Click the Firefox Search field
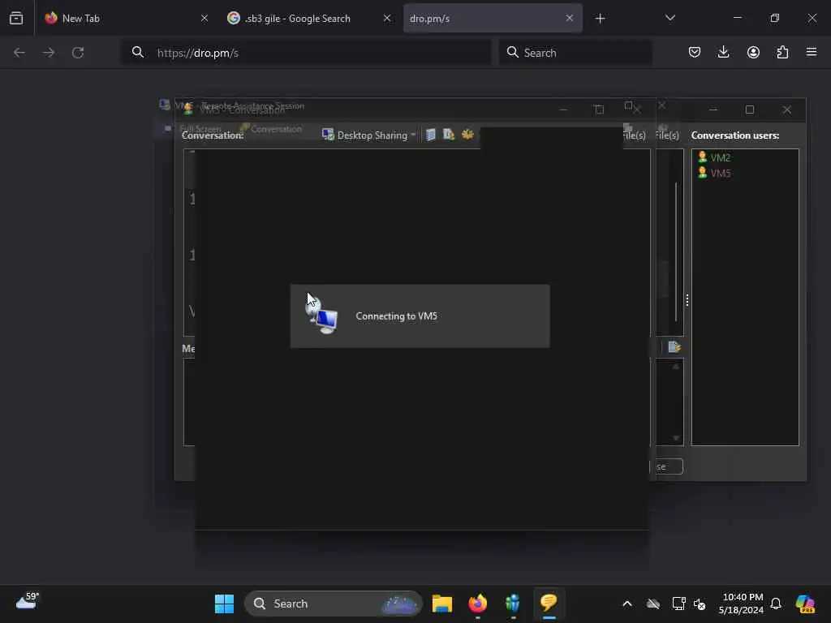The height and width of the screenshot is (623, 831). 575,53
